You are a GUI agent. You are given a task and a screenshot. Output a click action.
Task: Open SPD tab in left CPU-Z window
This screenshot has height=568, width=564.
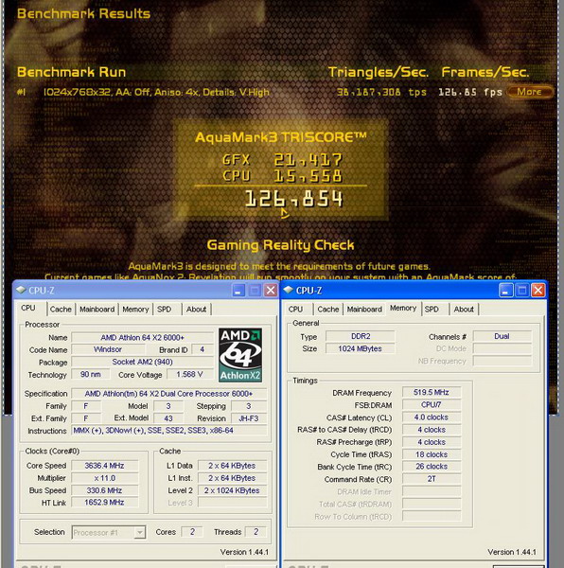pos(164,310)
